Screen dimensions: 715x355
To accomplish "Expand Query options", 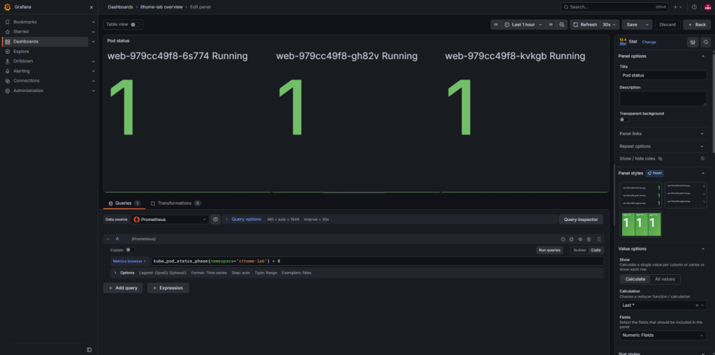I will pos(246,219).
